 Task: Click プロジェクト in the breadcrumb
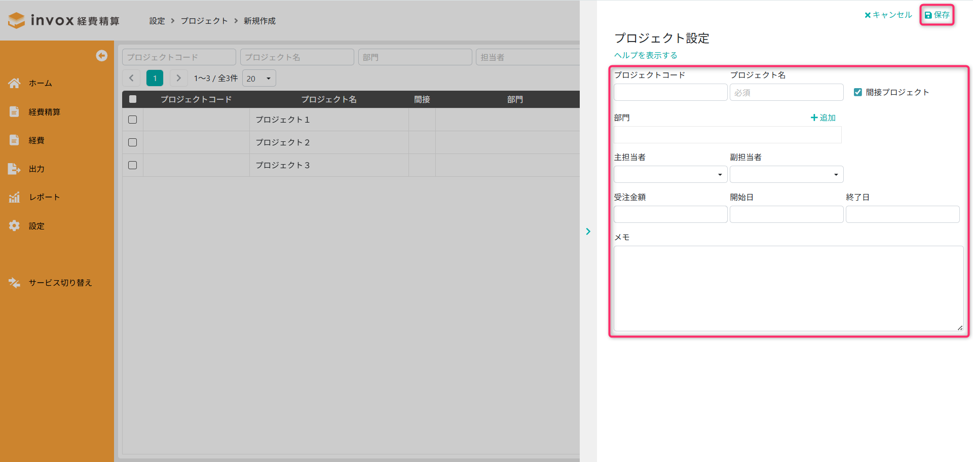click(x=204, y=21)
